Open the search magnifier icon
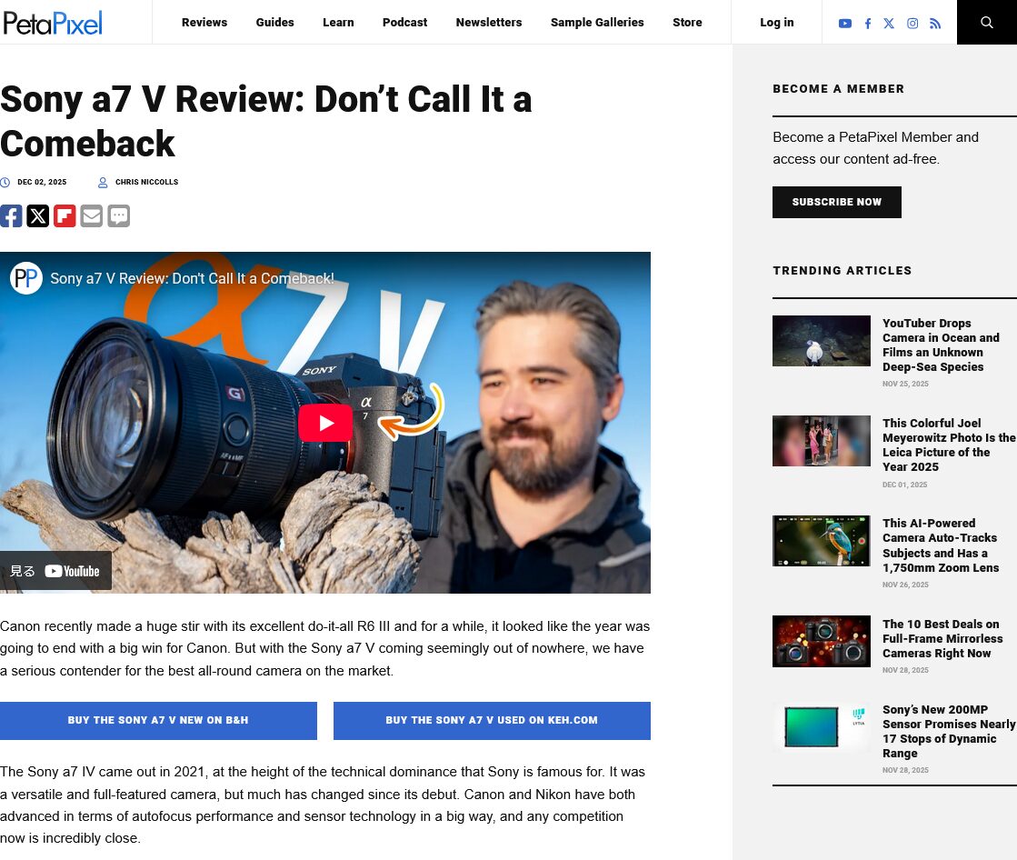 pyautogui.click(x=986, y=23)
